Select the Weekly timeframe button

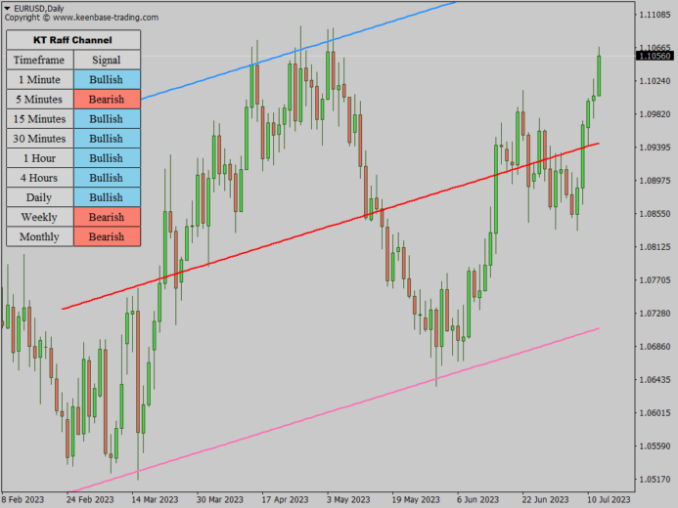point(40,217)
